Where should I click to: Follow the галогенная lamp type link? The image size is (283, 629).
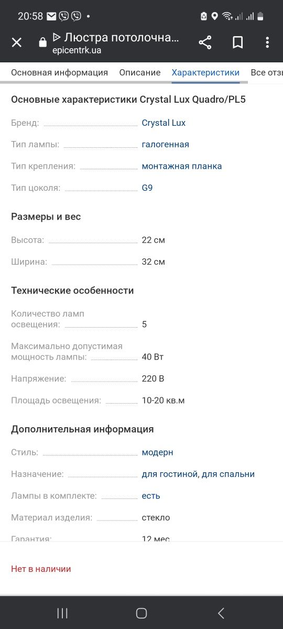[166, 144]
